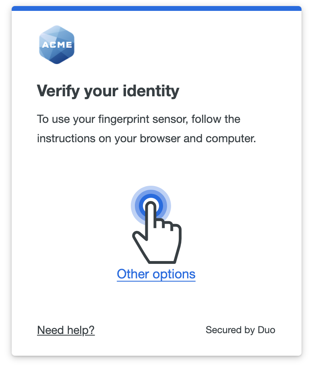Screen dimensions: 314x367
Task: Click the Verify your identity heading
Action: pyautogui.click(x=108, y=91)
